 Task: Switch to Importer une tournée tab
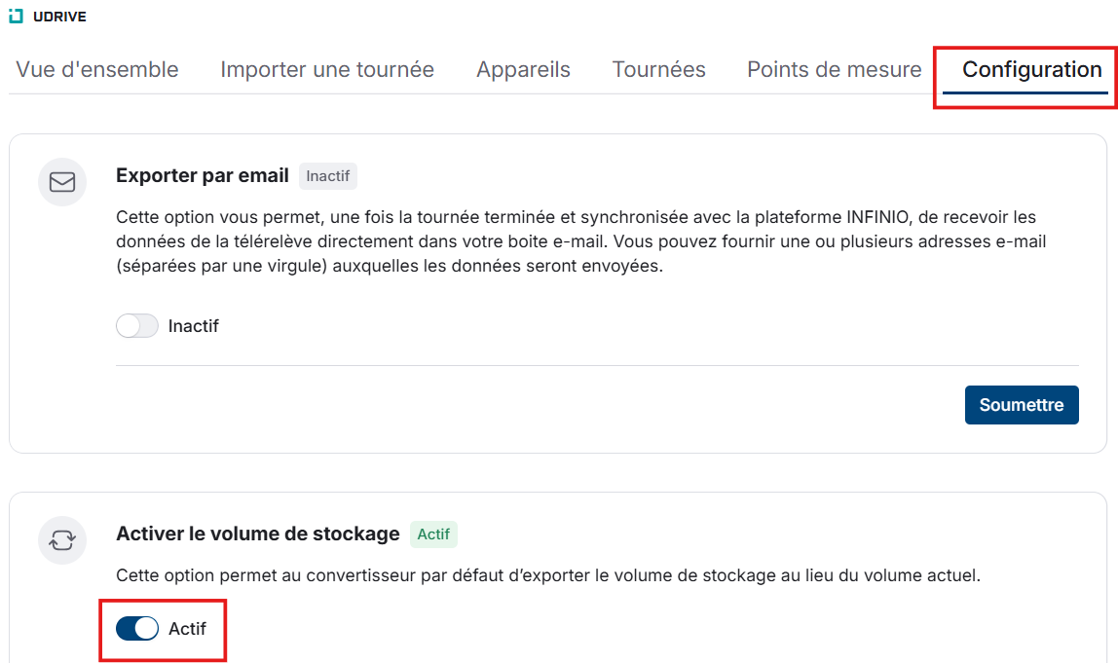327,70
